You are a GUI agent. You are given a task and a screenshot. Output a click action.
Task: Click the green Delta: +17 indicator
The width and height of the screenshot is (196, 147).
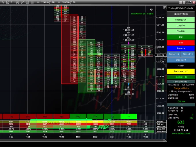pos(181,77)
